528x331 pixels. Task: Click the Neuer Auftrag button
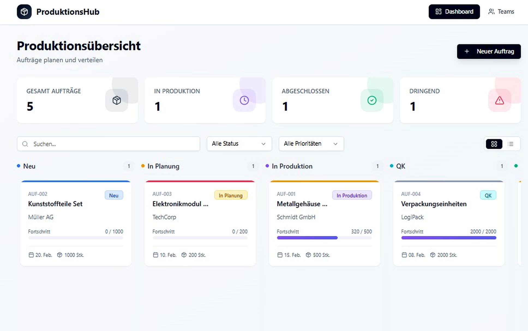coord(488,52)
